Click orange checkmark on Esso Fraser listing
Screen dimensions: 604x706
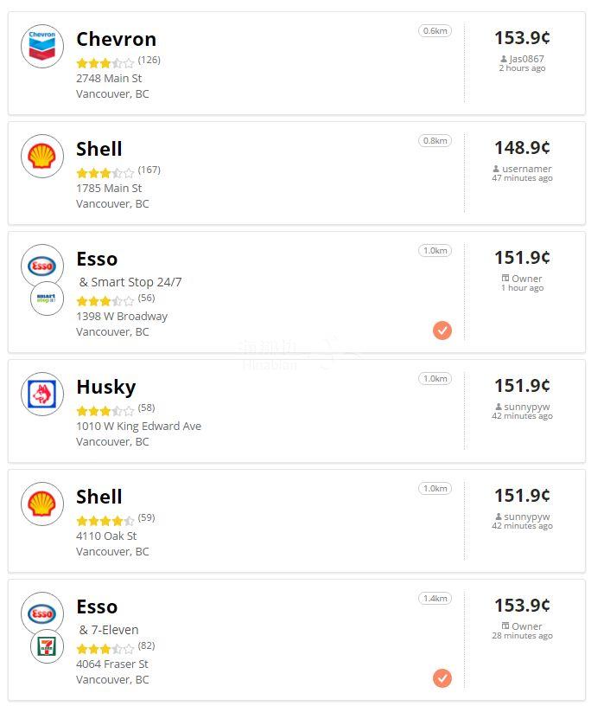[442, 678]
